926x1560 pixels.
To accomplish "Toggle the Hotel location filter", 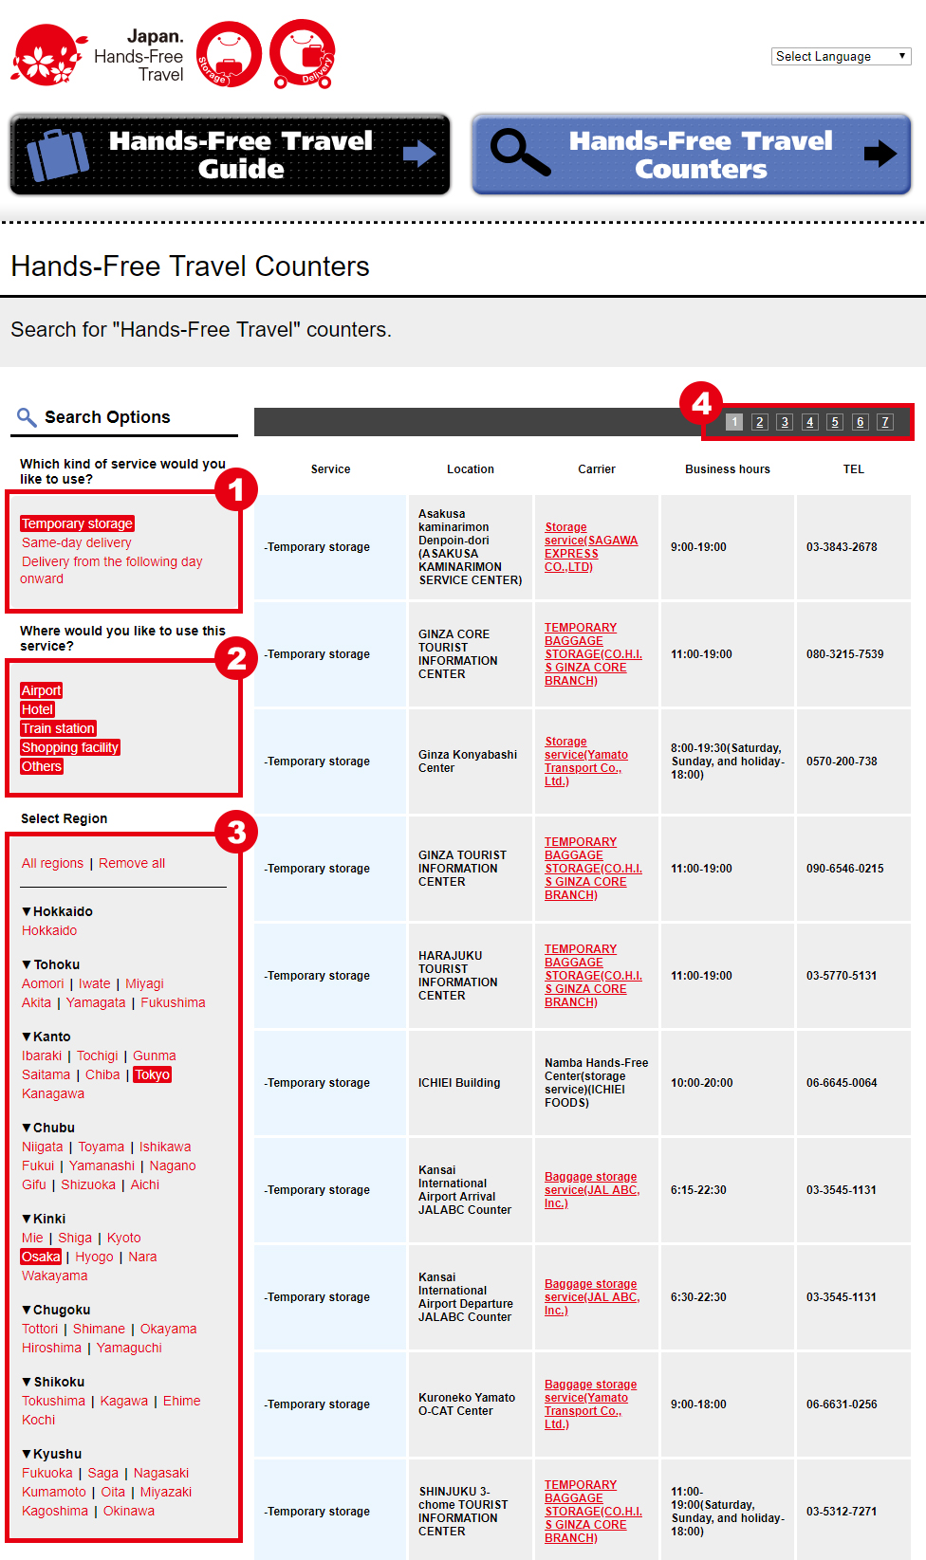I will pyautogui.click(x=38, y=709).
